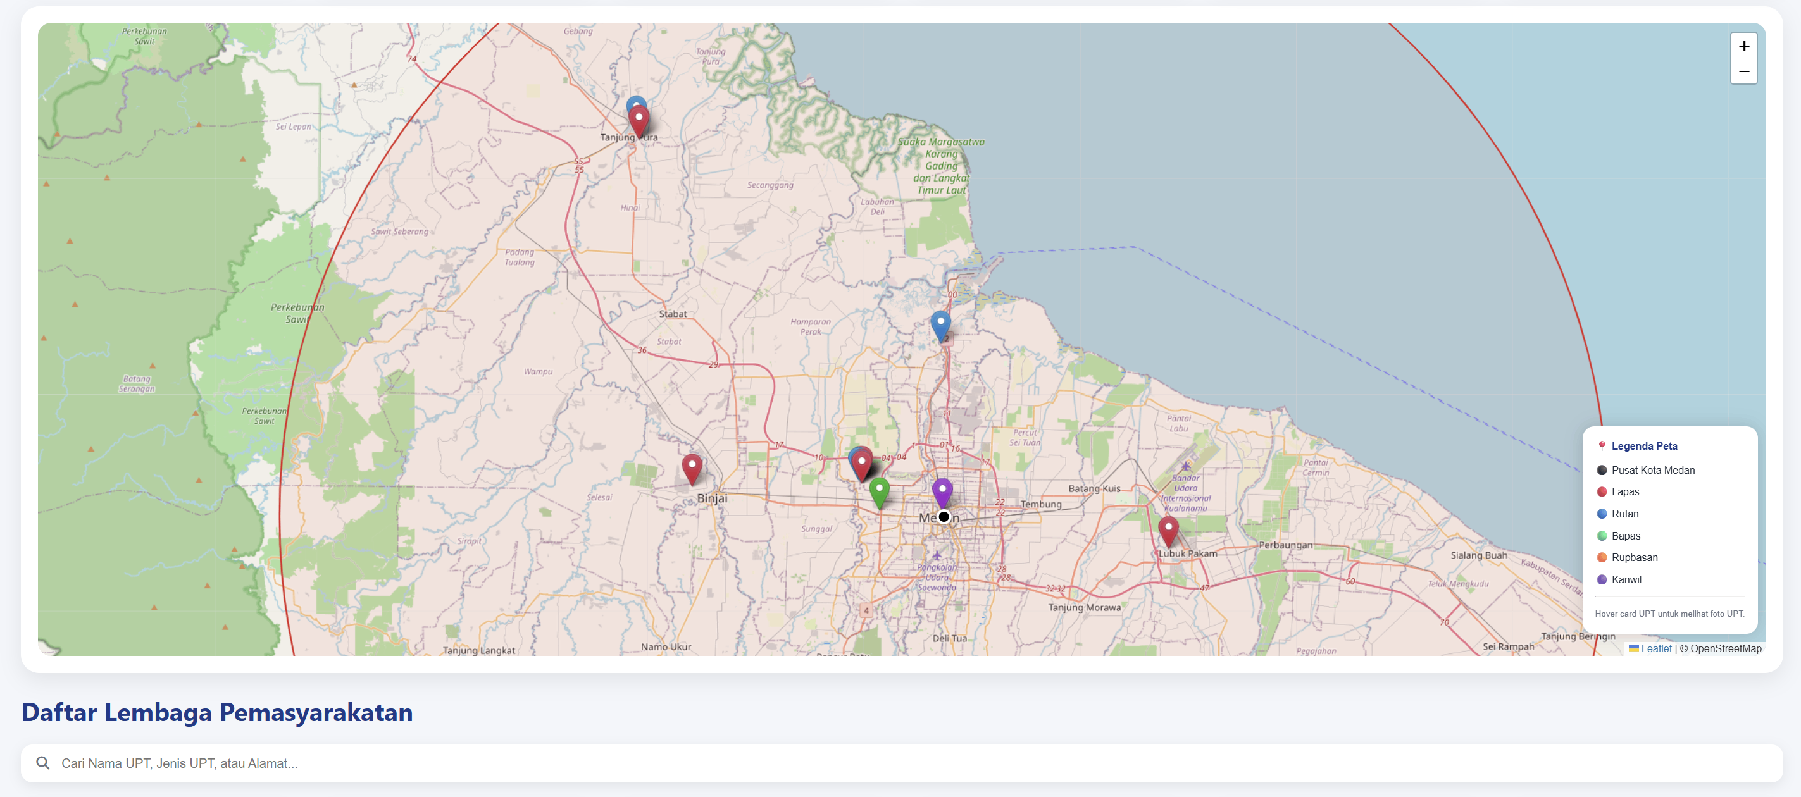The height and width of the screenshot is (797, 1801).
Task: Zoom out the map with minus button
Action: click(x=1743, y=71)
